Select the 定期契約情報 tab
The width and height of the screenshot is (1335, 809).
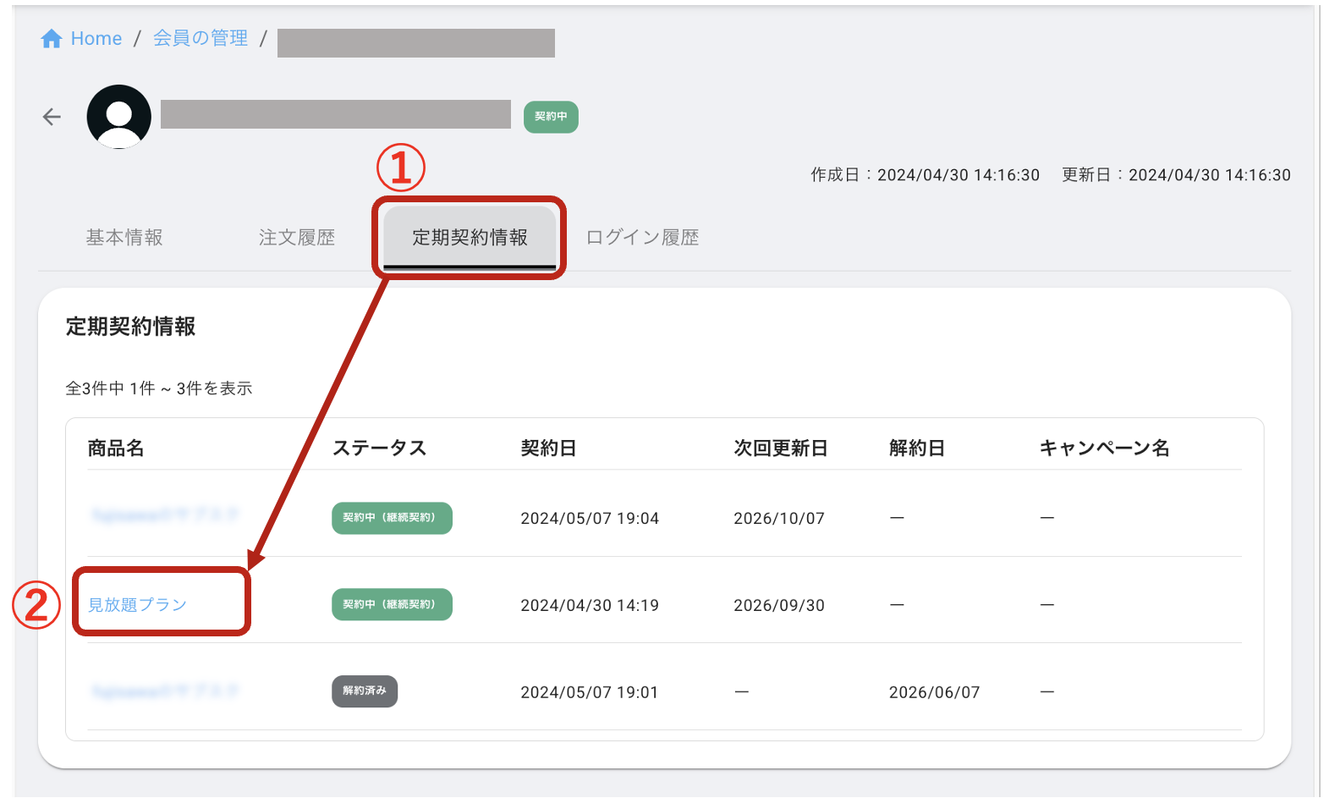click(x=470, y=238)
